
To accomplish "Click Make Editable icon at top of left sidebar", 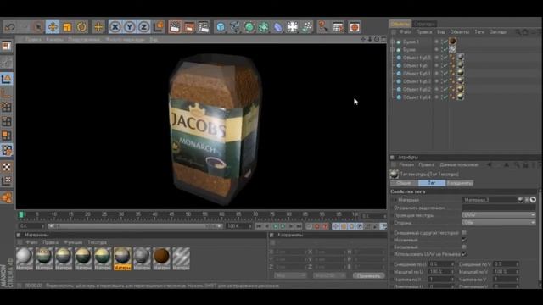I will [7, 47].
